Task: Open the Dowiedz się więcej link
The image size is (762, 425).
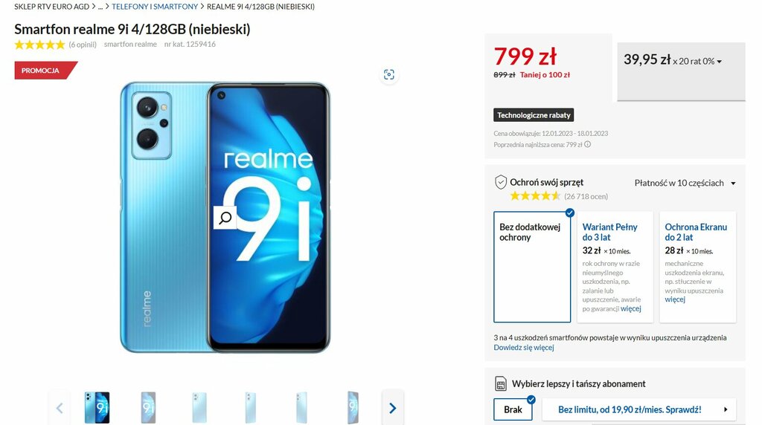Action: pyautogui.click(x=524, y=348)
